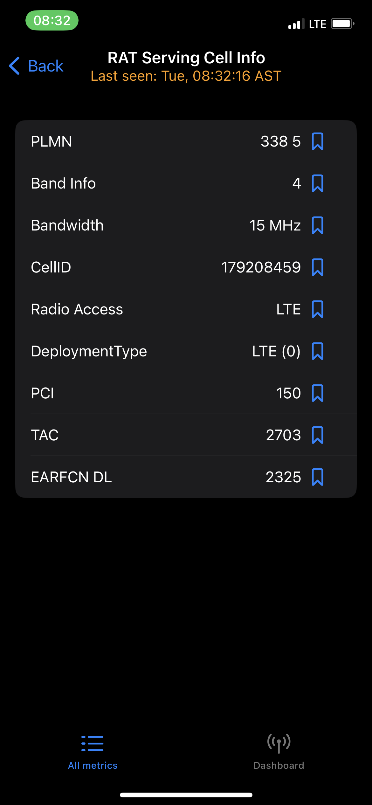Tap the cellular signal bars icon
Viewport: 372px width, 805px height.
[x=295, y=24]
